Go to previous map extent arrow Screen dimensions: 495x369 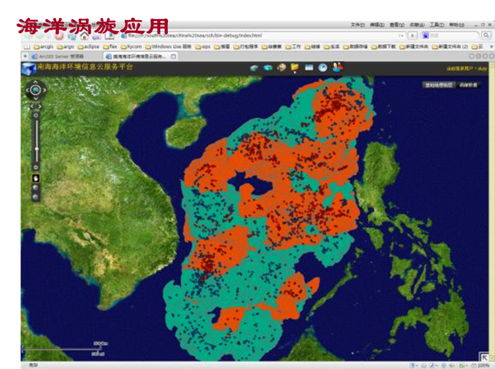point(31,106)
